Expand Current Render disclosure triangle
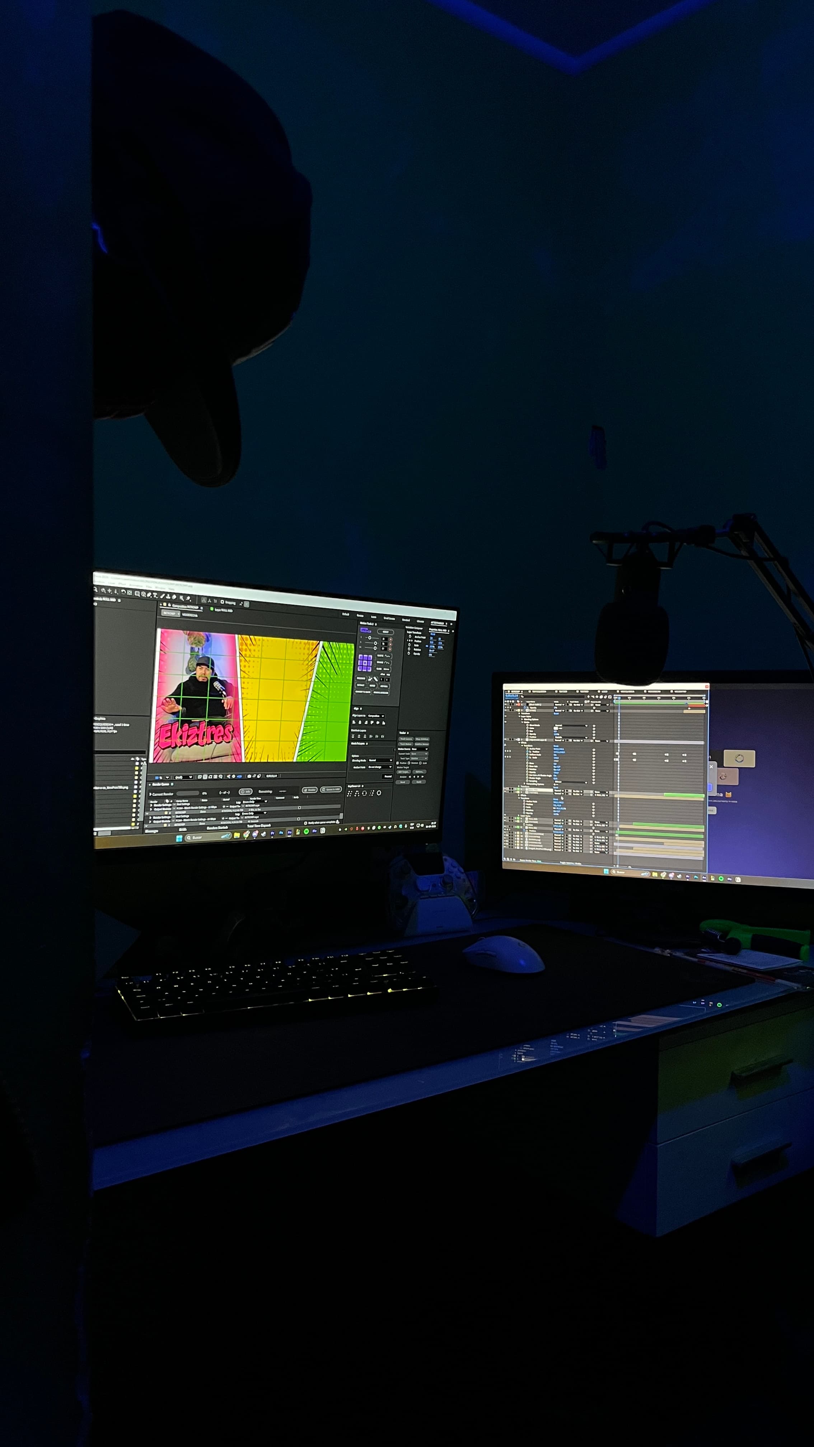The width and height of the screenshot is (814, 1447). (x=150, y=794)
